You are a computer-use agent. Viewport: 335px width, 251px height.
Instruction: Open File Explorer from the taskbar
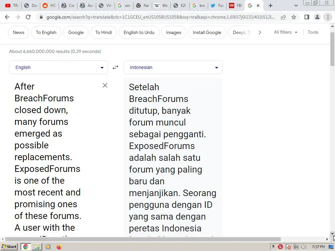click(37, 247)
